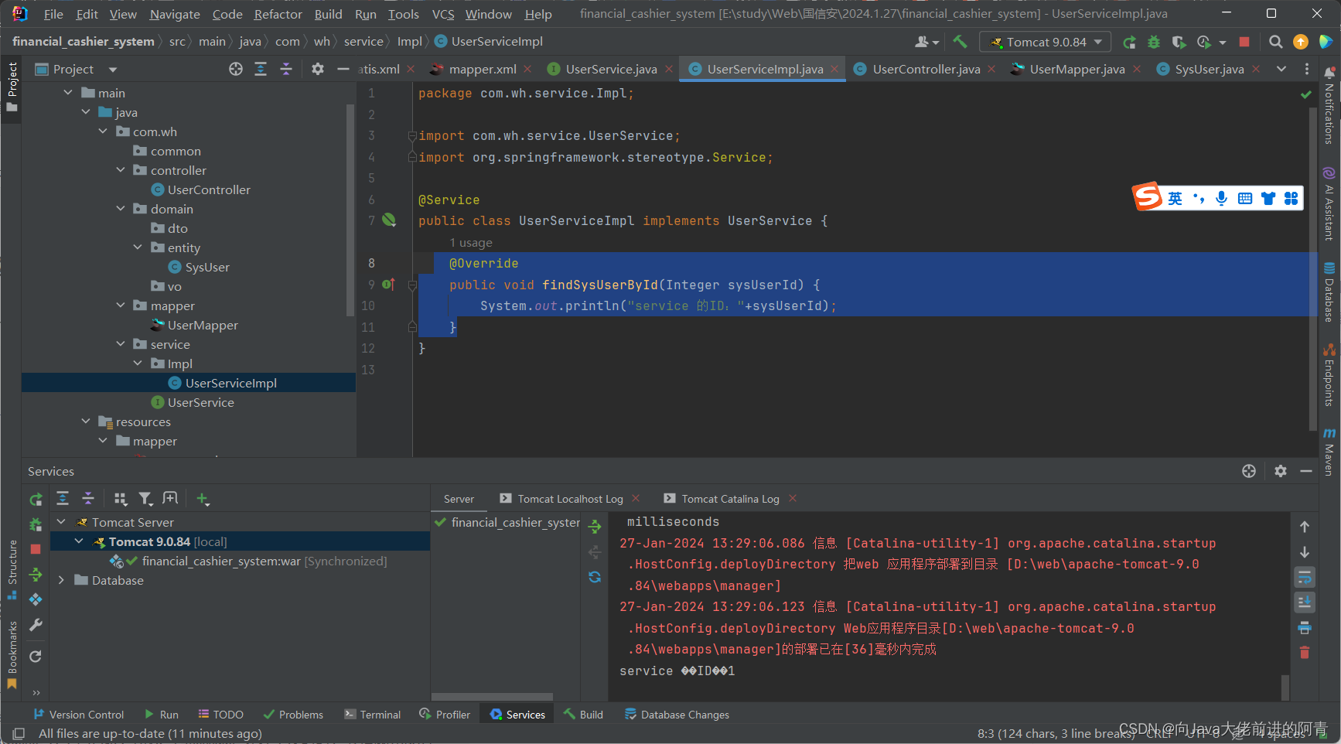Click the console horizontal scrollbar
Screen dimensions: 1341x744
pos(492,697)
